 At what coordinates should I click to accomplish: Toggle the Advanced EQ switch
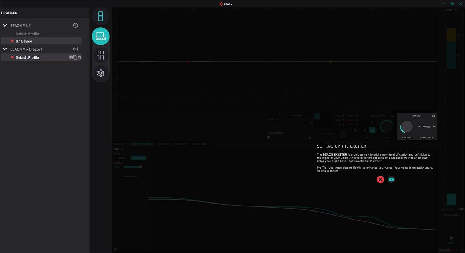pos(269,137)
